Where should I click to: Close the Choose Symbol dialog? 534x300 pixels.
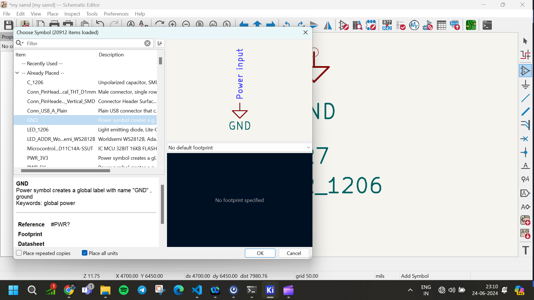coord(305,32)
